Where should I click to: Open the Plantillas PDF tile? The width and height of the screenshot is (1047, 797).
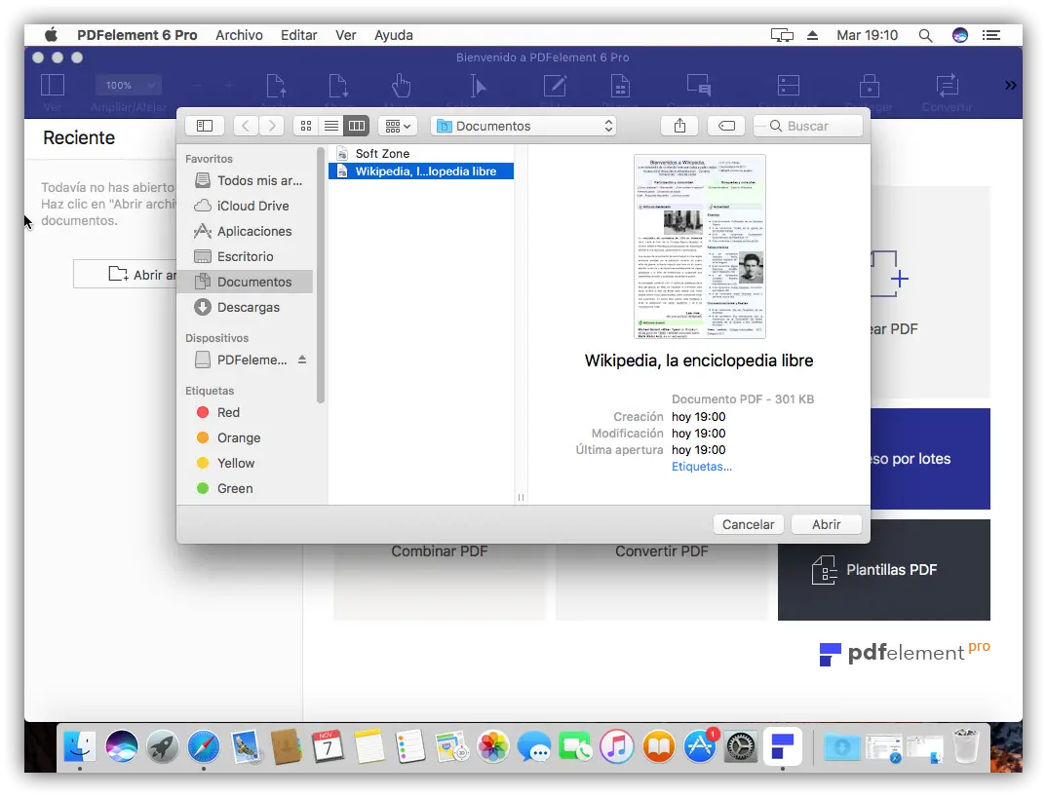click(x=883, y=570)
